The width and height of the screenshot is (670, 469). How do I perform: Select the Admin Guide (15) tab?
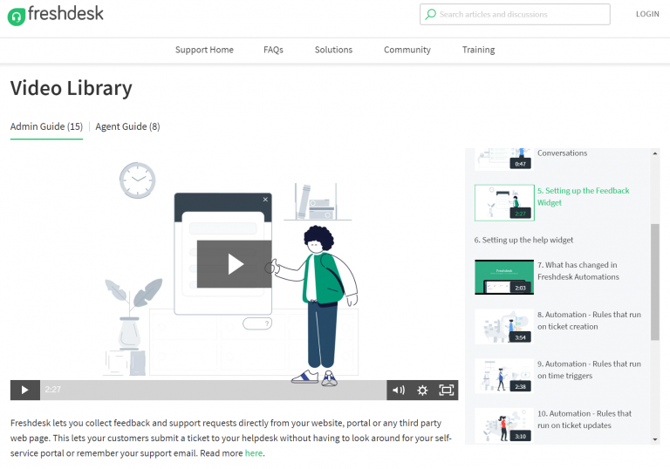click(x=46, y=126)
